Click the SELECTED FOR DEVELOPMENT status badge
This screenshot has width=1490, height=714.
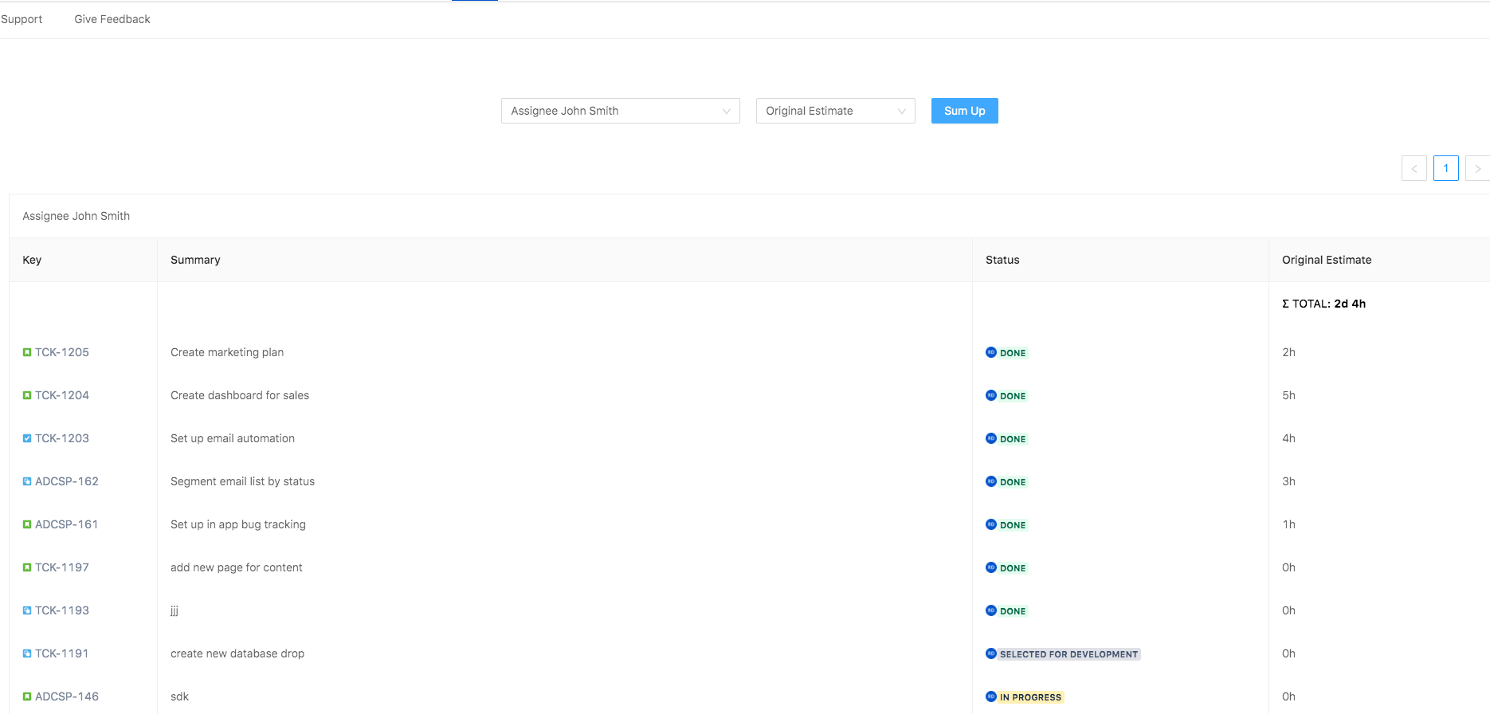(1069, 654)
